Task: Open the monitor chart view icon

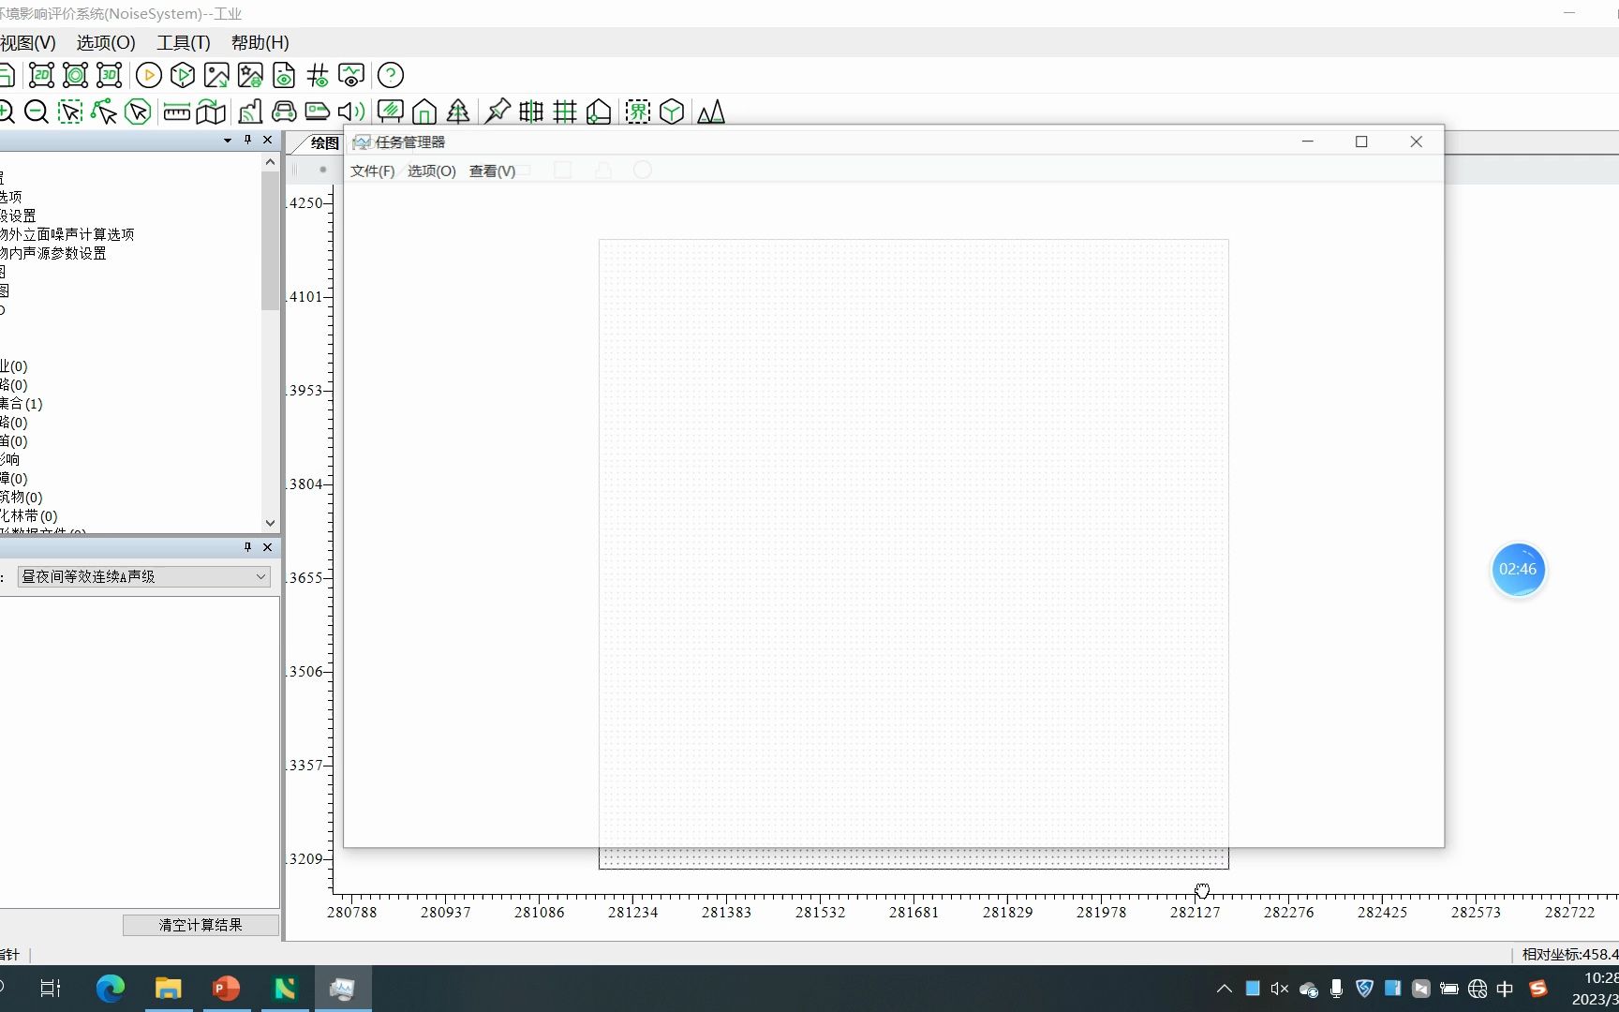Action: 351,75
